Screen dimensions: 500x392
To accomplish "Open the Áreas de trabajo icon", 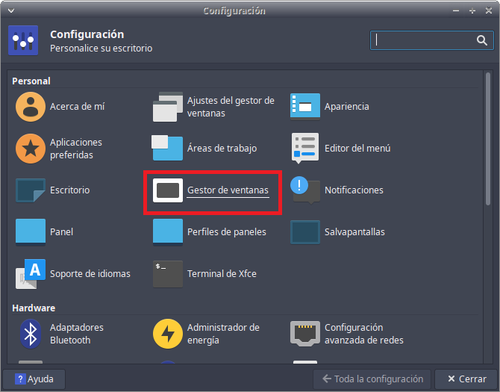I will (x=167, y=148).
